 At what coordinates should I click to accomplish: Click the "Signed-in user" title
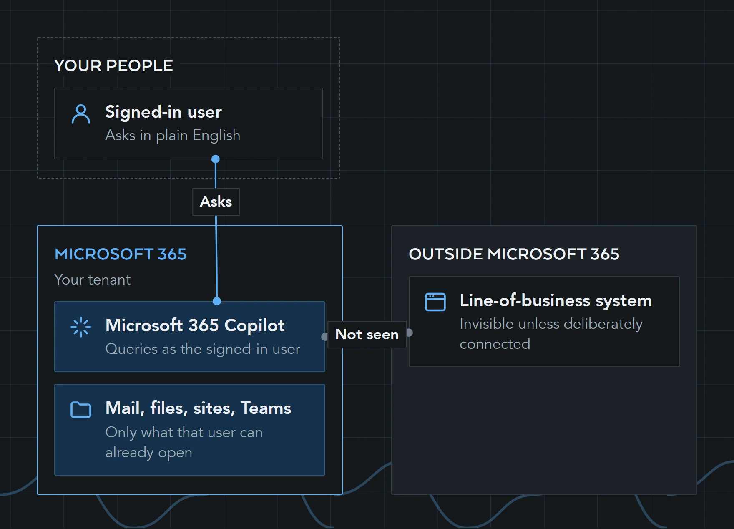coord(163,112)
